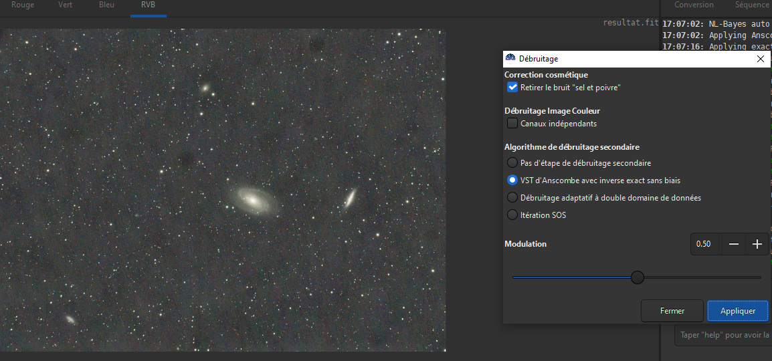The width and height of the screenshot is (772, 361).
Task: Click the Appliquer button
Action: tap(737, 311)
